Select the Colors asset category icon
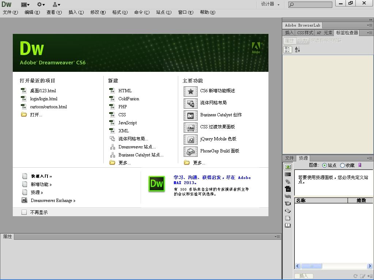The image size is (374, 280). click(x=288, y=174)
